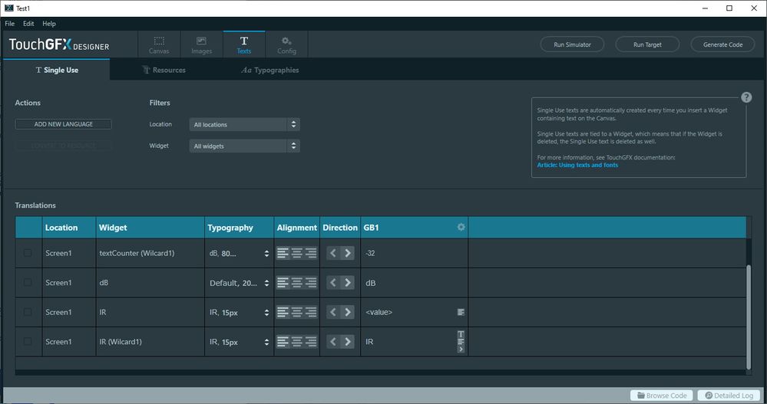Screen dimensions: 767x404
Task: Set left-to-right direction for textCounter row
Action: [347, 253]
